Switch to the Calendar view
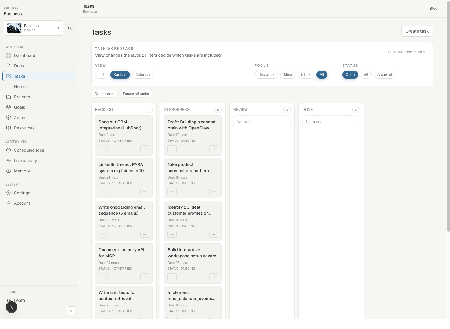Image resolution: width=450 pixels, height=329 pixels. [143, 75]
